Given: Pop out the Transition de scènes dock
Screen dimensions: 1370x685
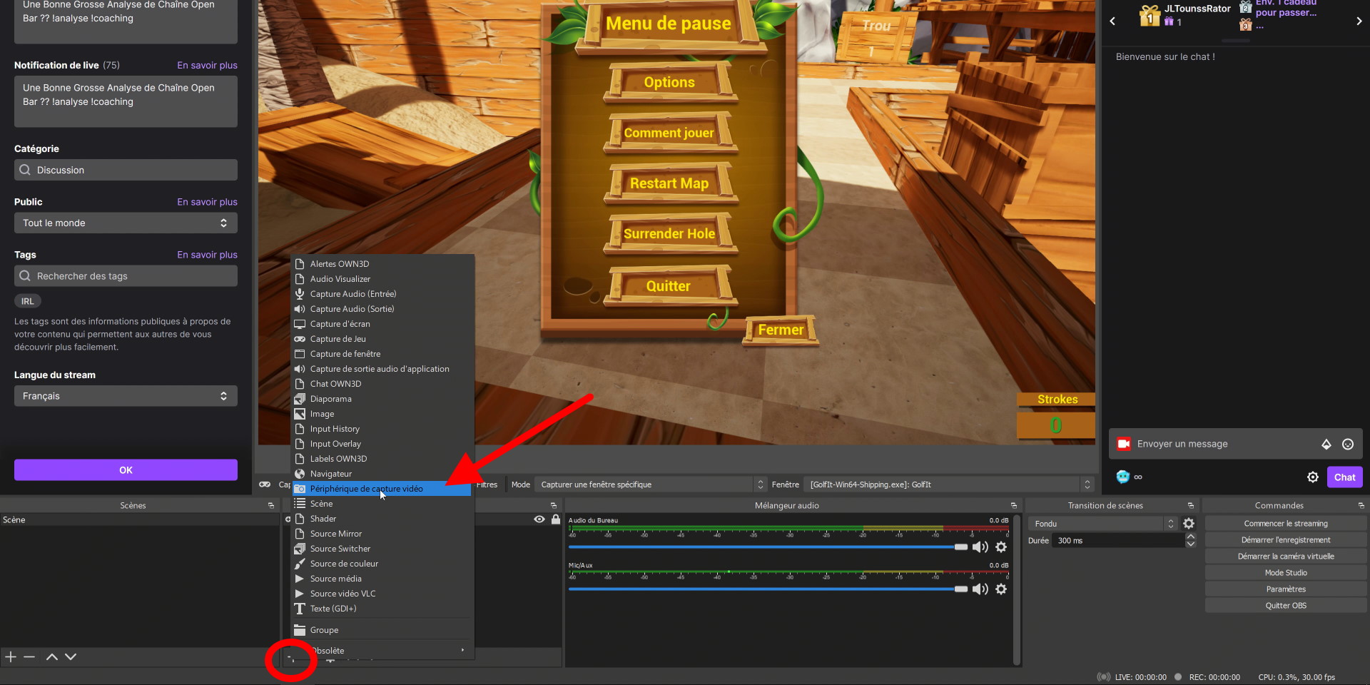Looking at the screenshot, I should click(1190, 505).
